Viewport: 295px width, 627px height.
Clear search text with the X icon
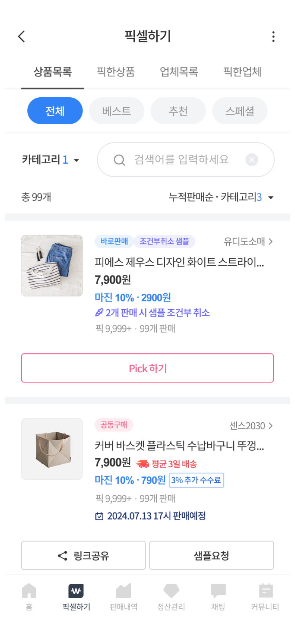click(x=251, y=160)
